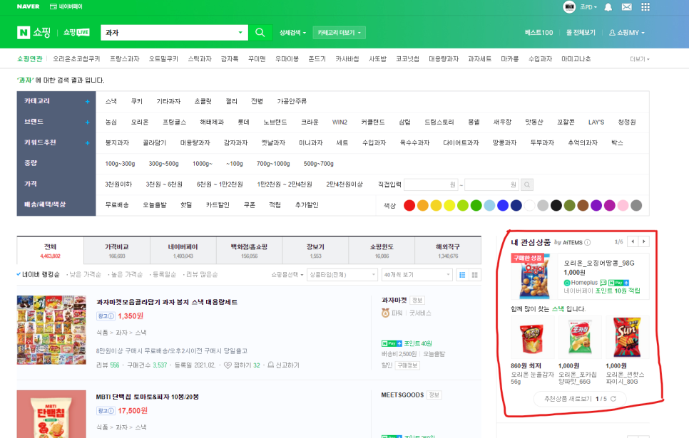
Task: Select 높은 가격순 sort option
Action: pyautogui.click(x=126, y=275)
